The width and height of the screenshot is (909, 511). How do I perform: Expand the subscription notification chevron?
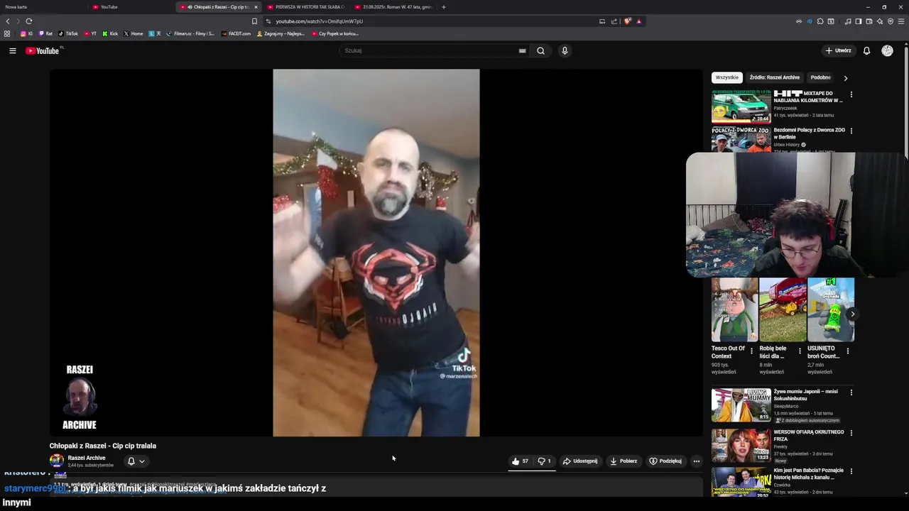tap(142, 461)
